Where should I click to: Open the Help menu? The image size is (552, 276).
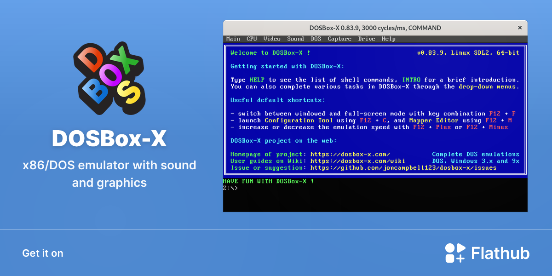(x=389, y=39)
